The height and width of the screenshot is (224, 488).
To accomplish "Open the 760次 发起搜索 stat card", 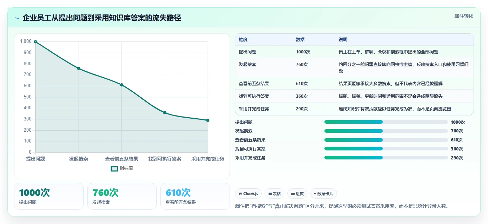I will click(122, 196).
